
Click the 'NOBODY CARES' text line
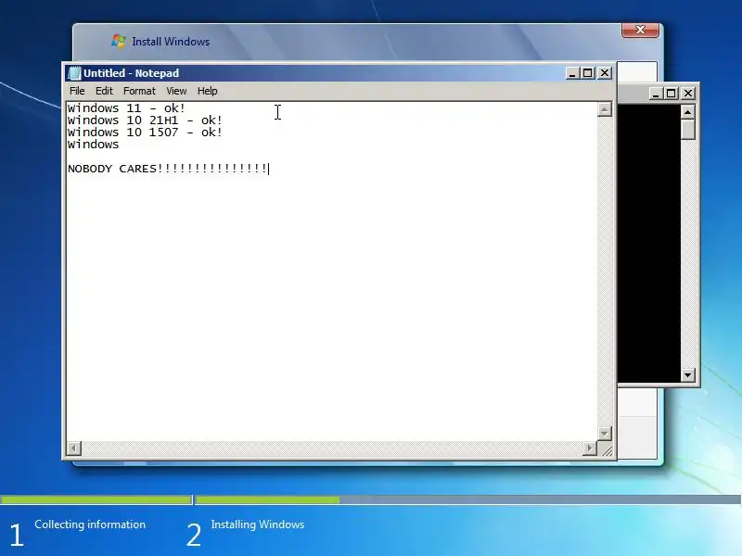point(168,169)
